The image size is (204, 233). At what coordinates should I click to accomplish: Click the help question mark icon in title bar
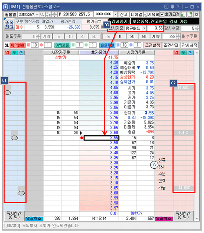pyautogui.click(x=178, y=6)
